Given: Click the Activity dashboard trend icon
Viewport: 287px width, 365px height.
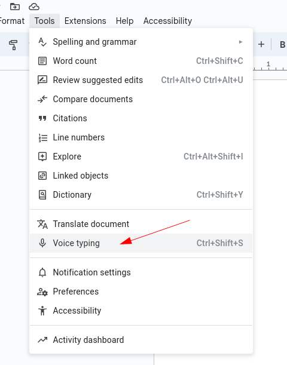Looking at the screenshot, I should (42, 340).
